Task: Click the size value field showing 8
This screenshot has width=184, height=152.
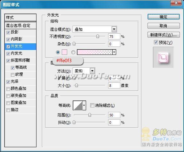Action: tap(114, 86)
